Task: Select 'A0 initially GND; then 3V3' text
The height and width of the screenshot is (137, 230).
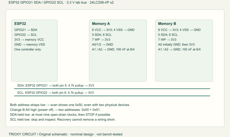Action: pyautogui.click(x=176, y=45)
